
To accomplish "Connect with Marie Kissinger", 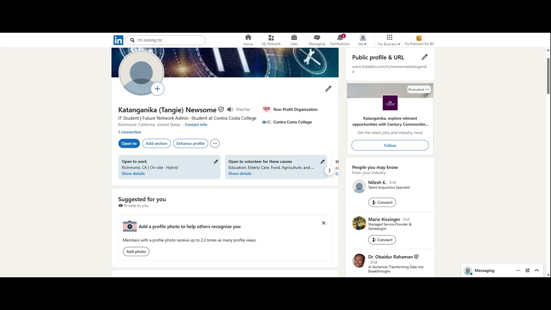I will [382, 240].
